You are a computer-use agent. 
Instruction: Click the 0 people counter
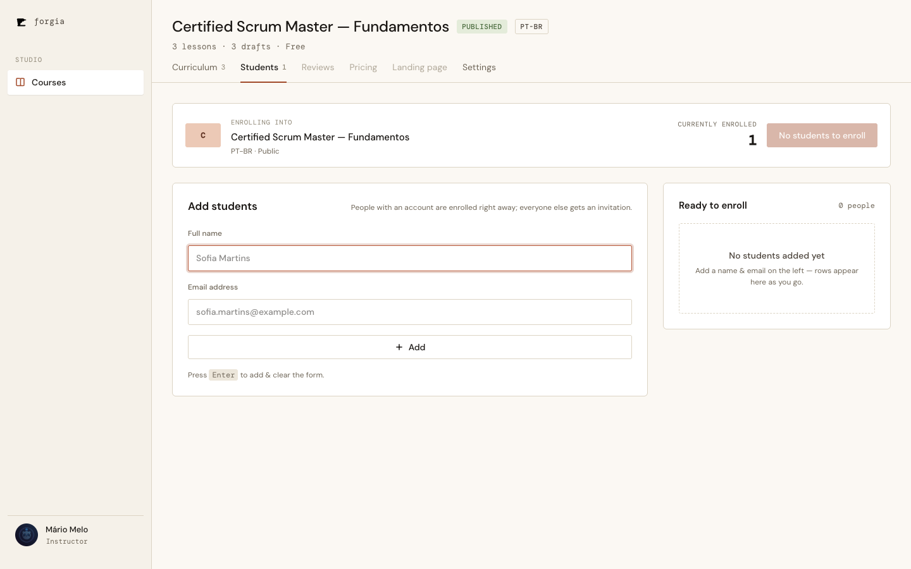(857, 205)
